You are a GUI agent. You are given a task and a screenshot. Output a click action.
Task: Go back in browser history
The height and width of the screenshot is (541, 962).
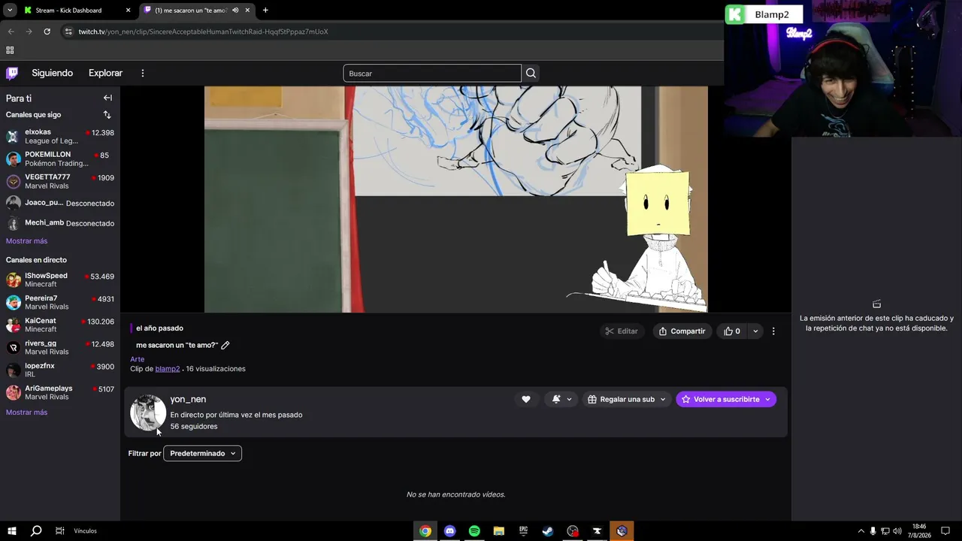(x=11, y=32)
